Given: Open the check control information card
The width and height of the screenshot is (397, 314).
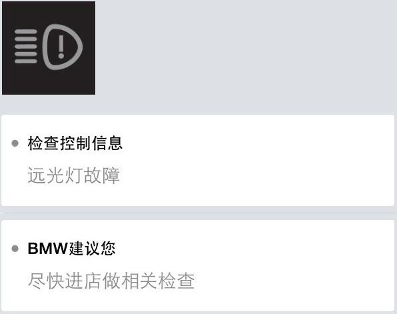Looking at the screenshot, I should pos(198,160).
